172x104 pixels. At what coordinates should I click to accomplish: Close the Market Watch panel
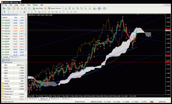click(x=26, y=15)
